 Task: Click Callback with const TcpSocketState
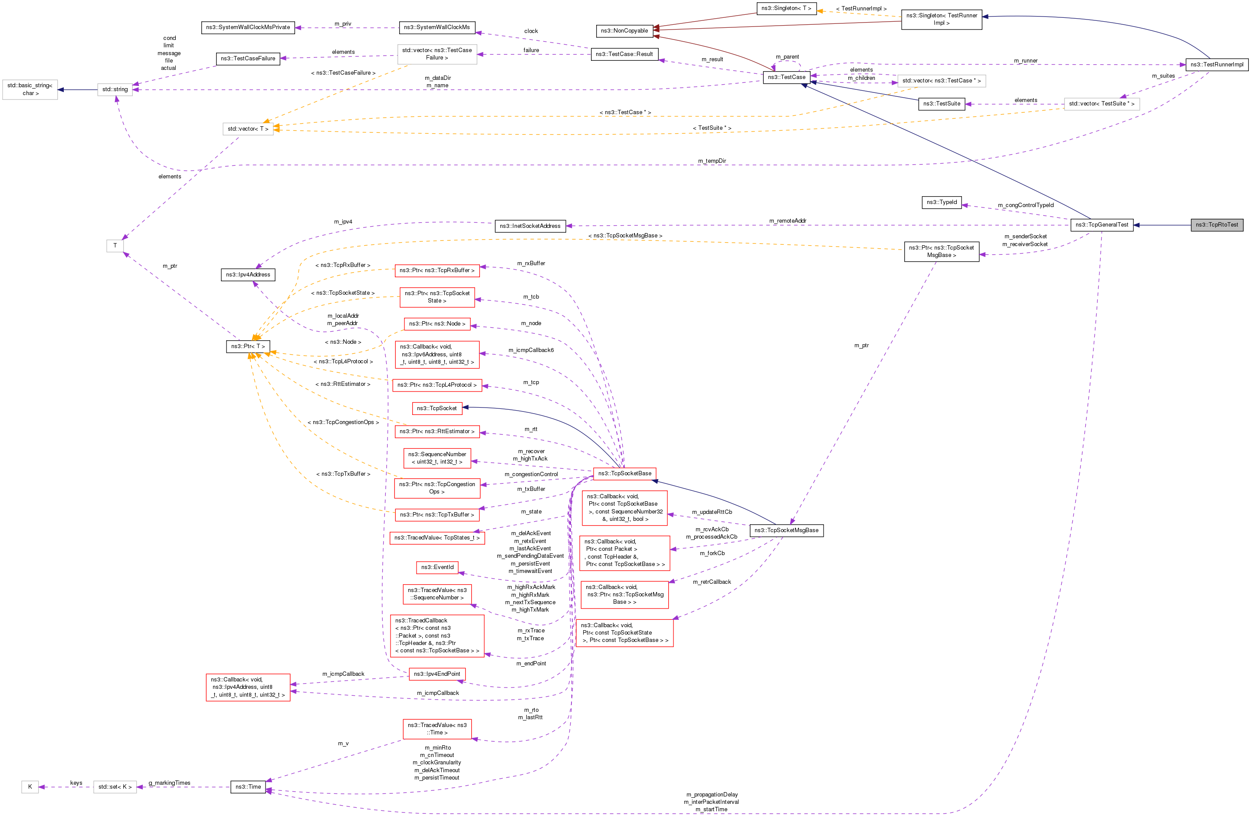(624, 633)
